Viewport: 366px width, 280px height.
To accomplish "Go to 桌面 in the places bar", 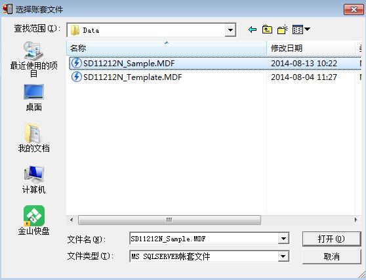I will click(34, 98).
